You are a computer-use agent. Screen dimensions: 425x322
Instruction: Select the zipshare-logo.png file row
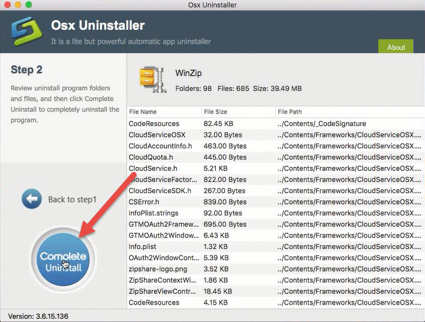(x=276, y=269)
